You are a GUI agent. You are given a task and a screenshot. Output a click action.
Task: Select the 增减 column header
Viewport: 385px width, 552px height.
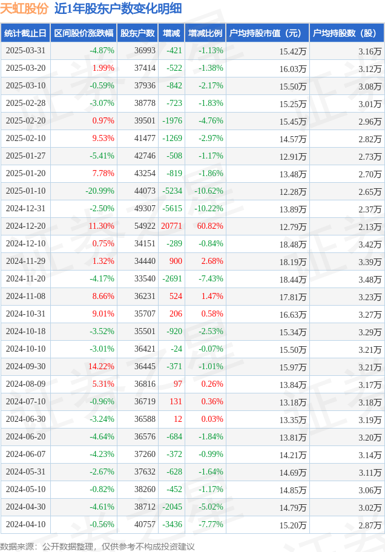(171, 33)
